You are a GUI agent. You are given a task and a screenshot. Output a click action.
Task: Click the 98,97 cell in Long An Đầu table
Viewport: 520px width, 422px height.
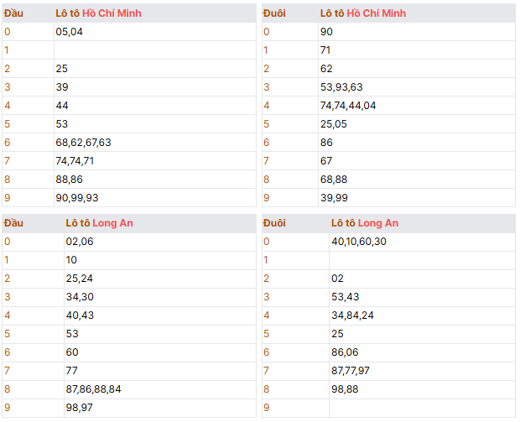[160, 408]
